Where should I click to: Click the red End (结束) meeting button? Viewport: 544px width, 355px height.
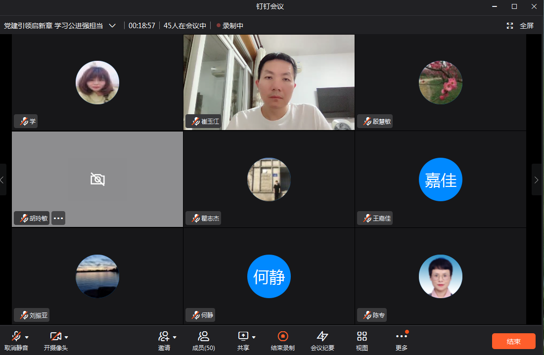pyautogui.click(x=513, y=341)
